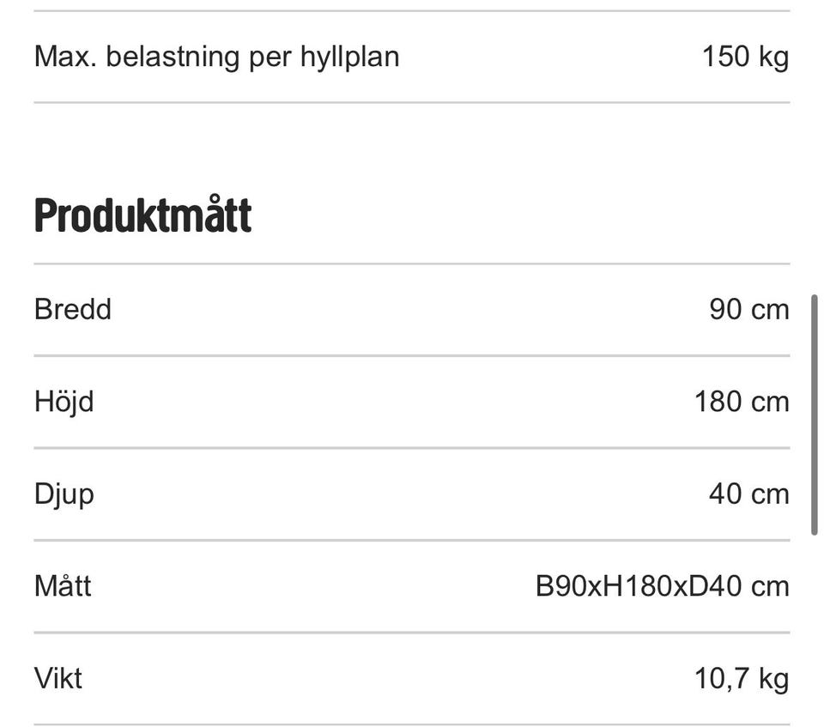Click the 90 cm width value
The height and width of the screenshot is (727, 824).
pos(748,309)
